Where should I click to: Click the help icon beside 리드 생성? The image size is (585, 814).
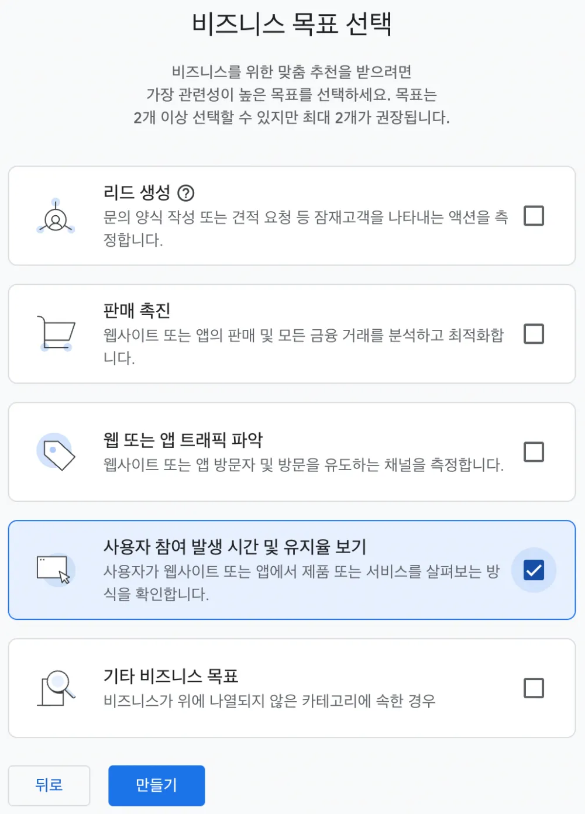tap(185, 192)
